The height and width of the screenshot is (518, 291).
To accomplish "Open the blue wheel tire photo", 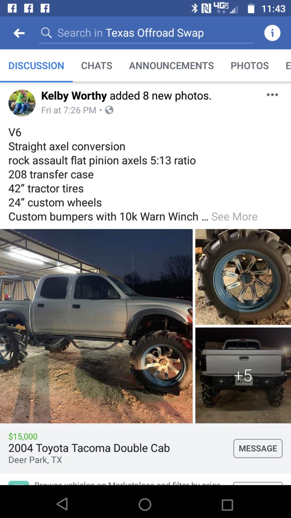I will click(243, 277).
